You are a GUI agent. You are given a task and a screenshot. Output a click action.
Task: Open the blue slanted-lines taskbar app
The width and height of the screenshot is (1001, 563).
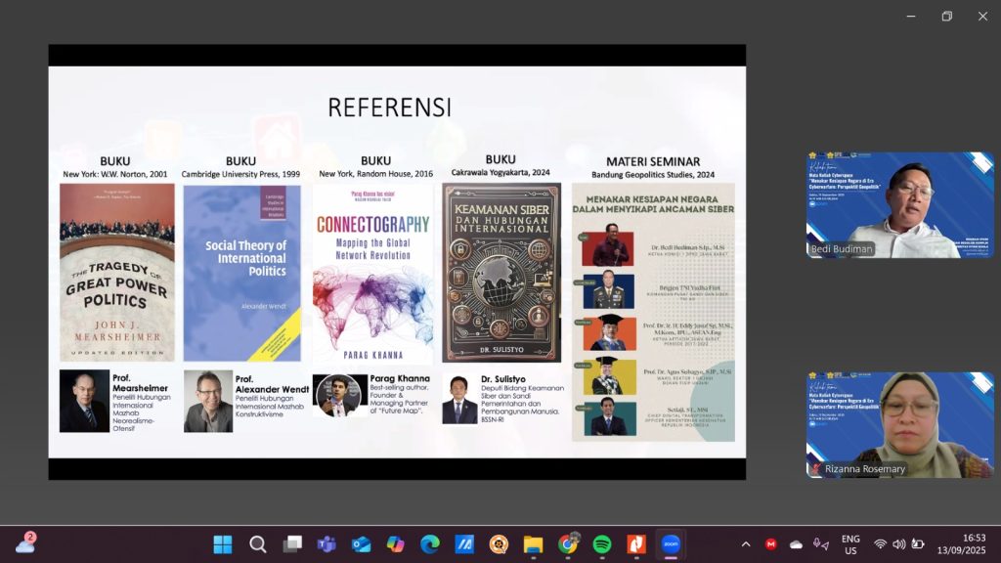pos(464,544)
